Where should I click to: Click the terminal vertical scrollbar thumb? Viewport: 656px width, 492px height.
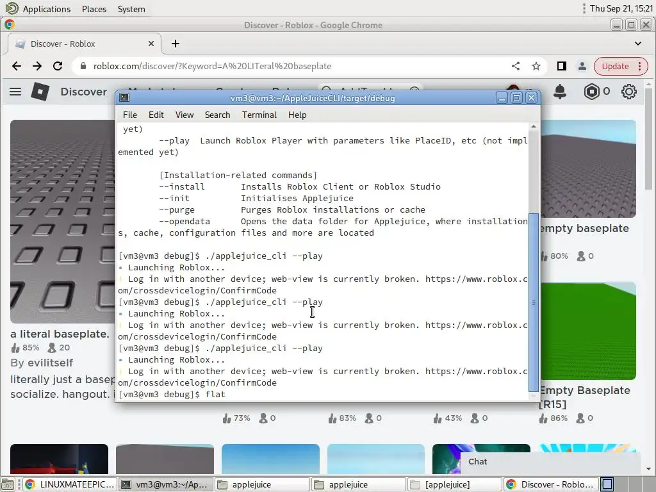coord(534,302)
